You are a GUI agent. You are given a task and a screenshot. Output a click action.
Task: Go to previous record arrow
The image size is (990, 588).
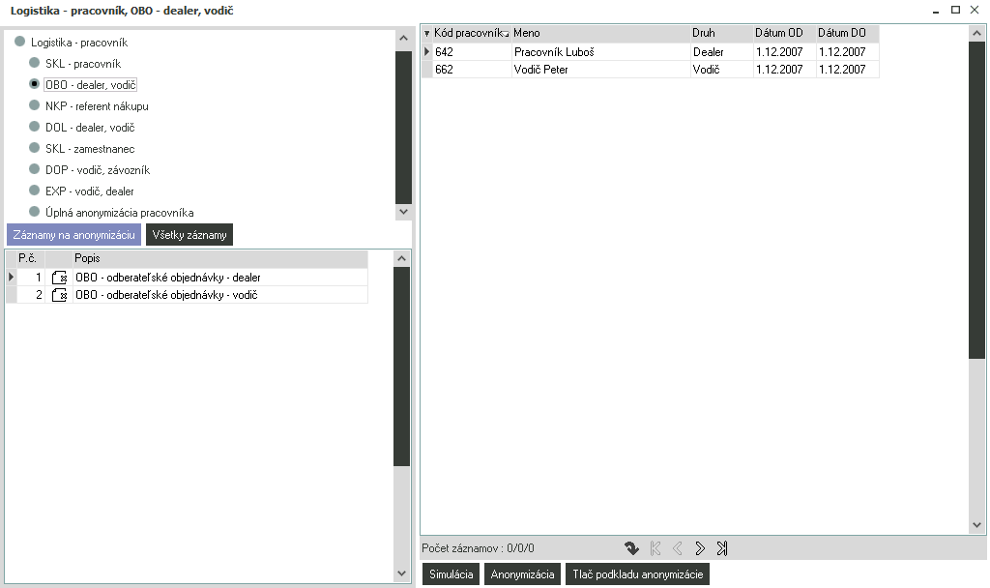click(678, 548)
